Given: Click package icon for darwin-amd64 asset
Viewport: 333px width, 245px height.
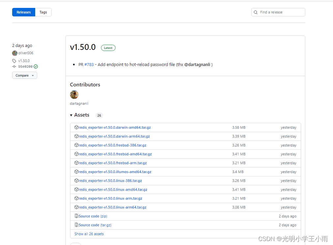Looking at the screenshot, I should pos(76,127).
